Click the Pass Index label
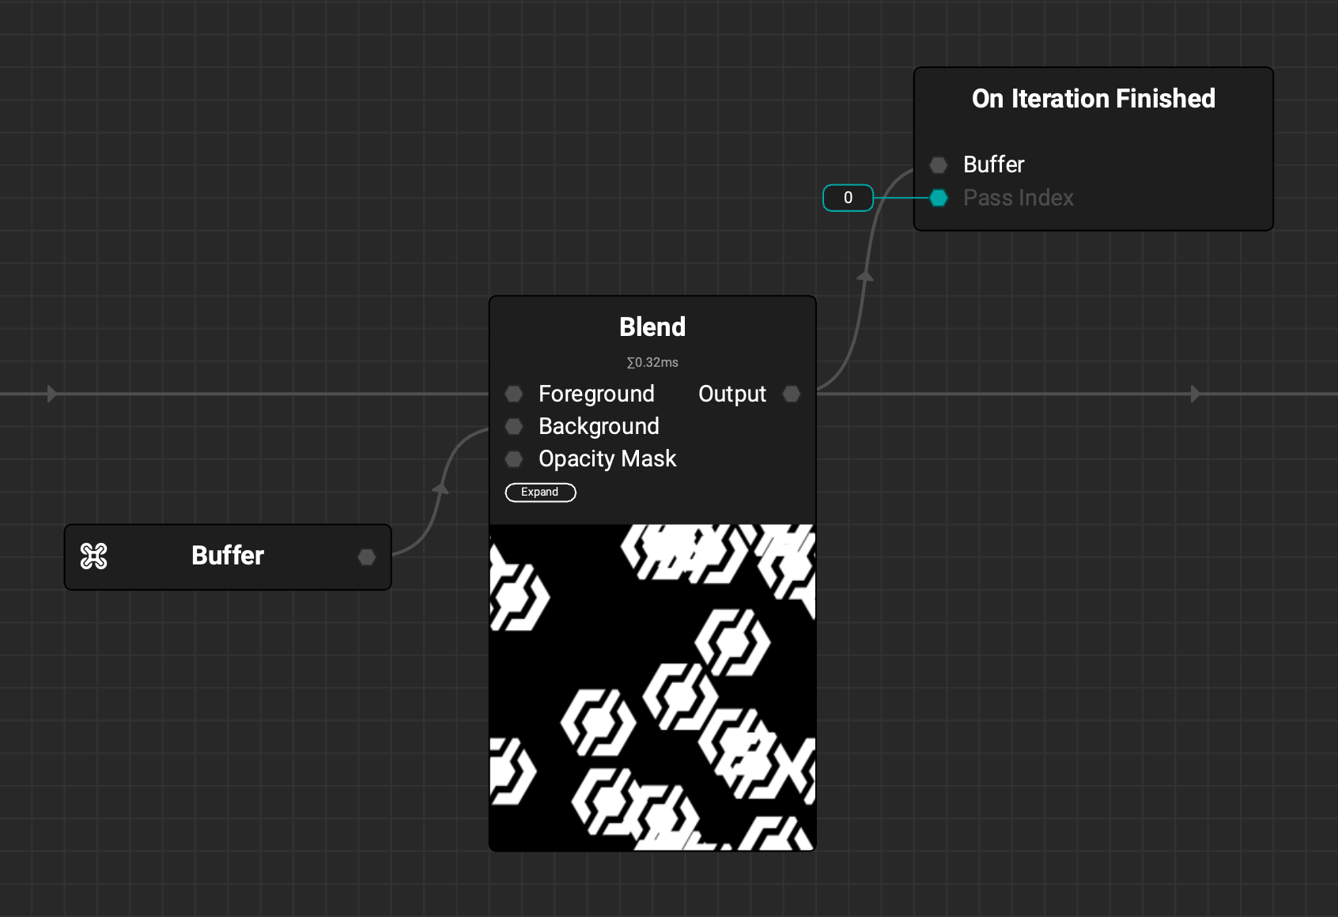1338x917 pixels. tap(1019, 198)
